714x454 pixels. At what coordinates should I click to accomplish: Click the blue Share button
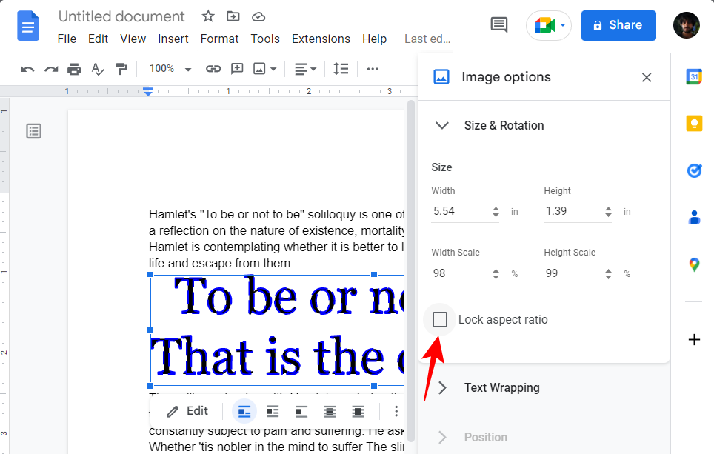coord(618,25)
